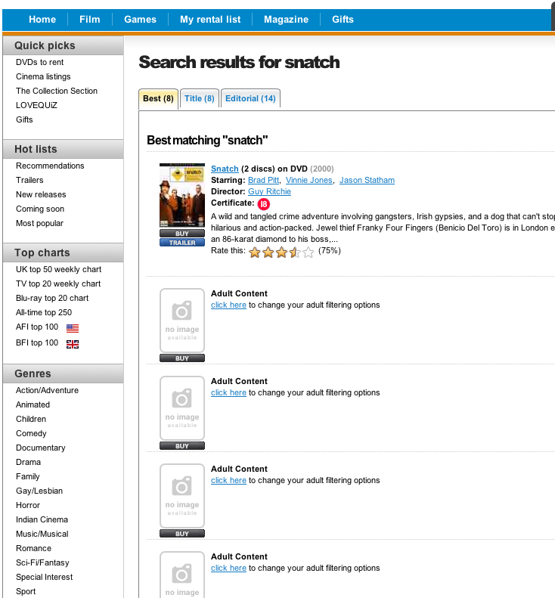Click the Brad Pitt actor link
555x598 pixels.
pos(264,180)
